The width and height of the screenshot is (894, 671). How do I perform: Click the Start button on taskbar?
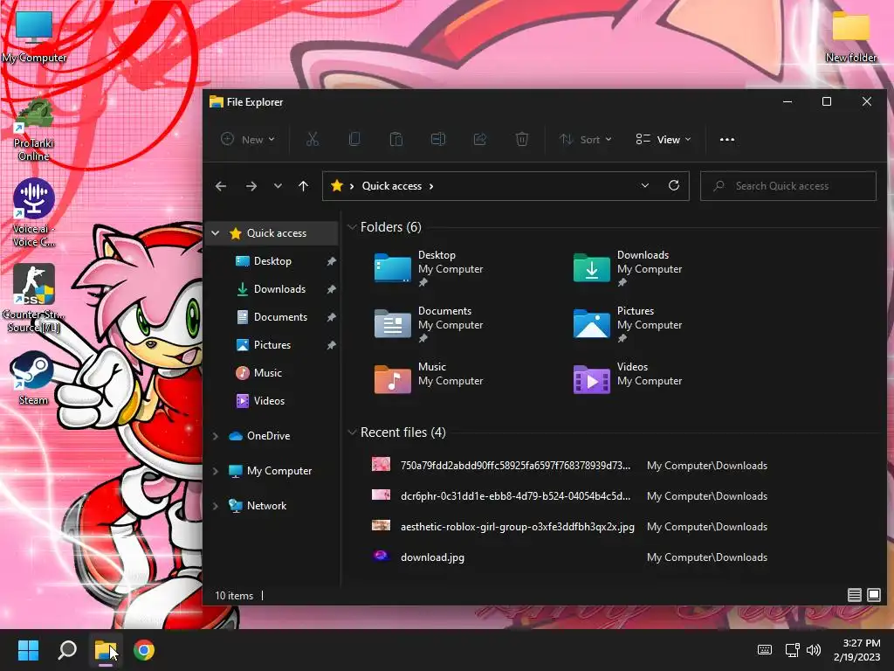28,650
